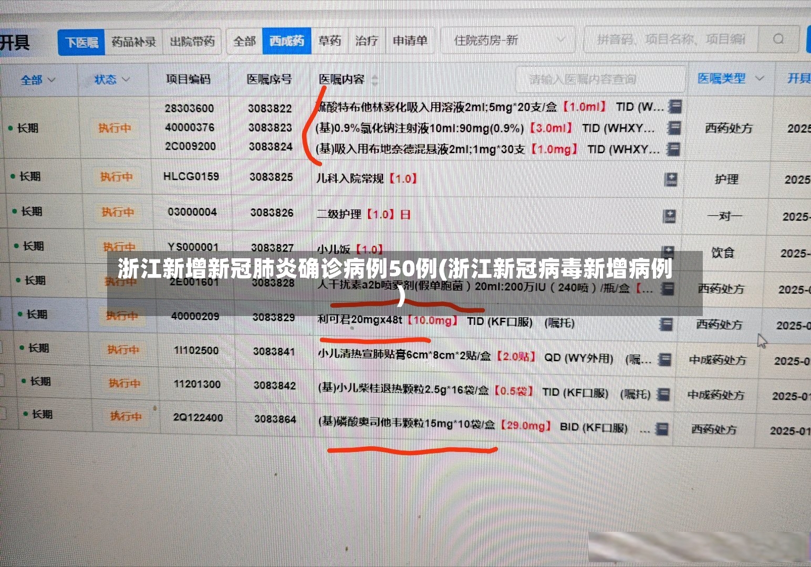Click order content 利可君20mgx48t
811x567 pixels.
[x=360, y=319]
